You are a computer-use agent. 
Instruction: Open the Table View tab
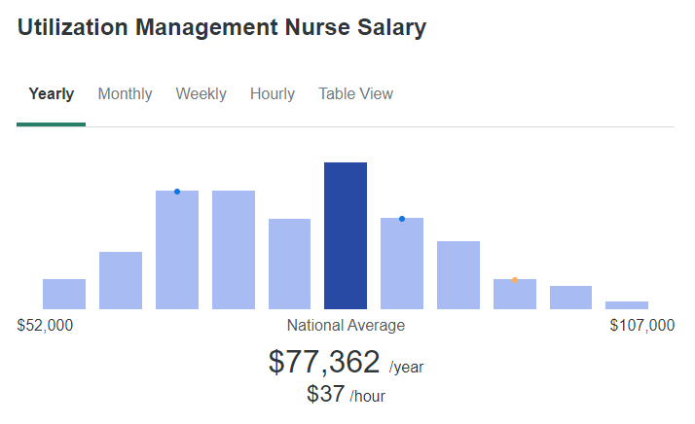pos(356,94)
